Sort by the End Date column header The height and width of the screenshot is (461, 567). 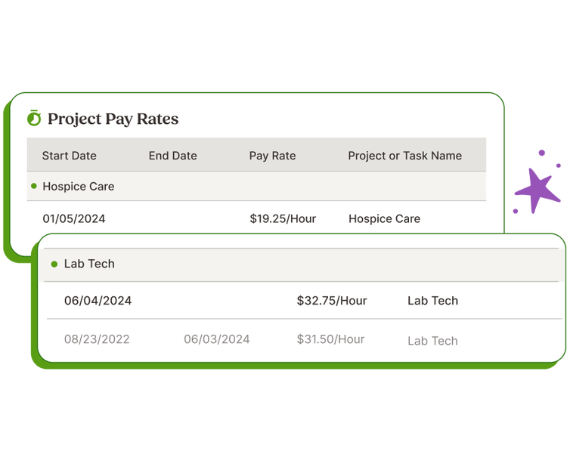coord(172,156)
